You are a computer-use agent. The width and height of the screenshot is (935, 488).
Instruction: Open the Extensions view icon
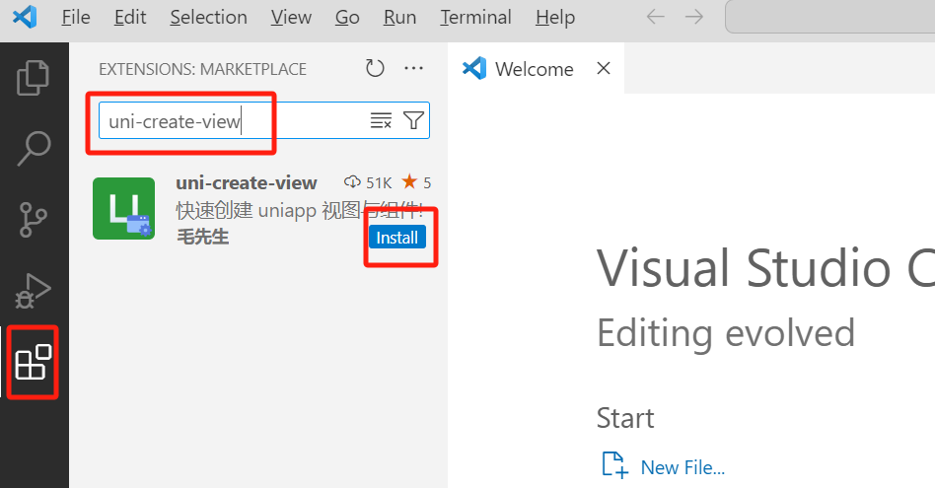(34, 362)
